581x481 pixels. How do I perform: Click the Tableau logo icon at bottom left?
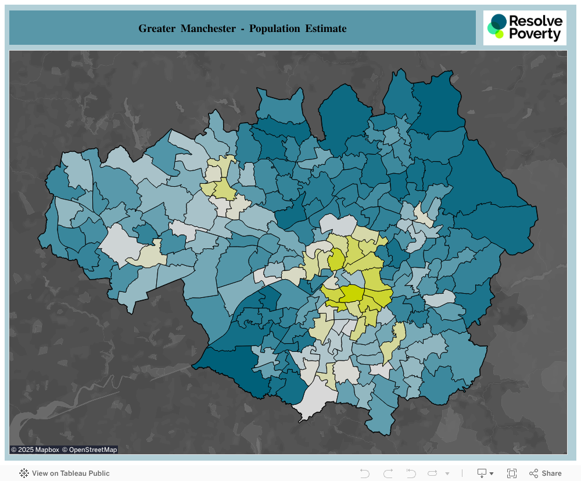pos(24,473)
